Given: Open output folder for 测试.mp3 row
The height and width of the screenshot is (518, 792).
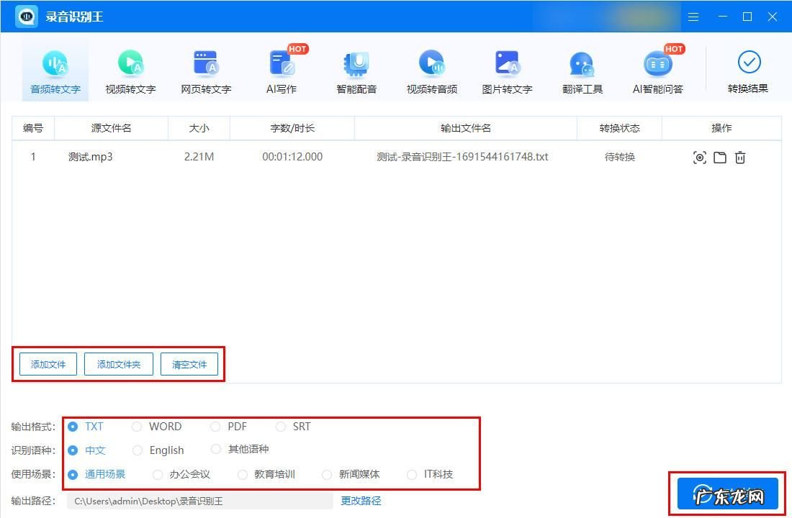Looking at the screenshot, I should pos(720,158).
